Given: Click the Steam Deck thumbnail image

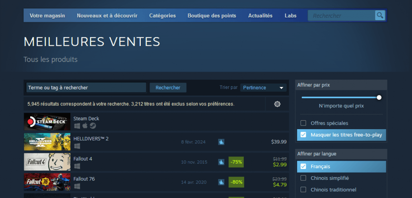Looking at the screenshot, I should tap(47, 122).
